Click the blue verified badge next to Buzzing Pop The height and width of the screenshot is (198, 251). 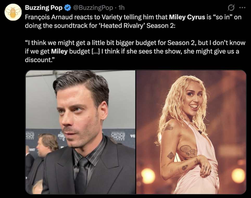[x=67, y=8]
